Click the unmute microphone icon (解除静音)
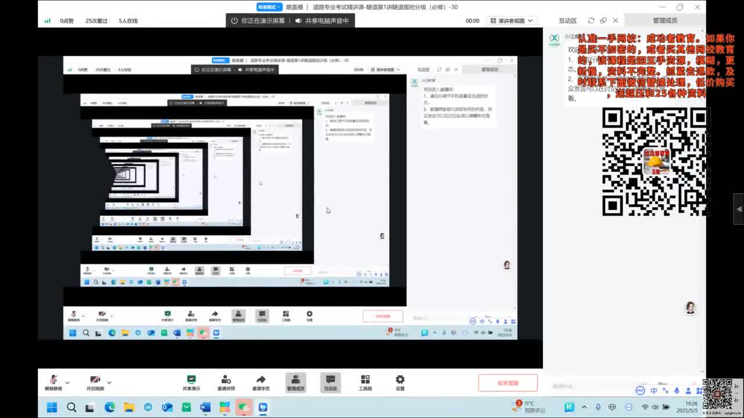Image resolution: width=744 pixels, height=418 pixels. (53, 382)
